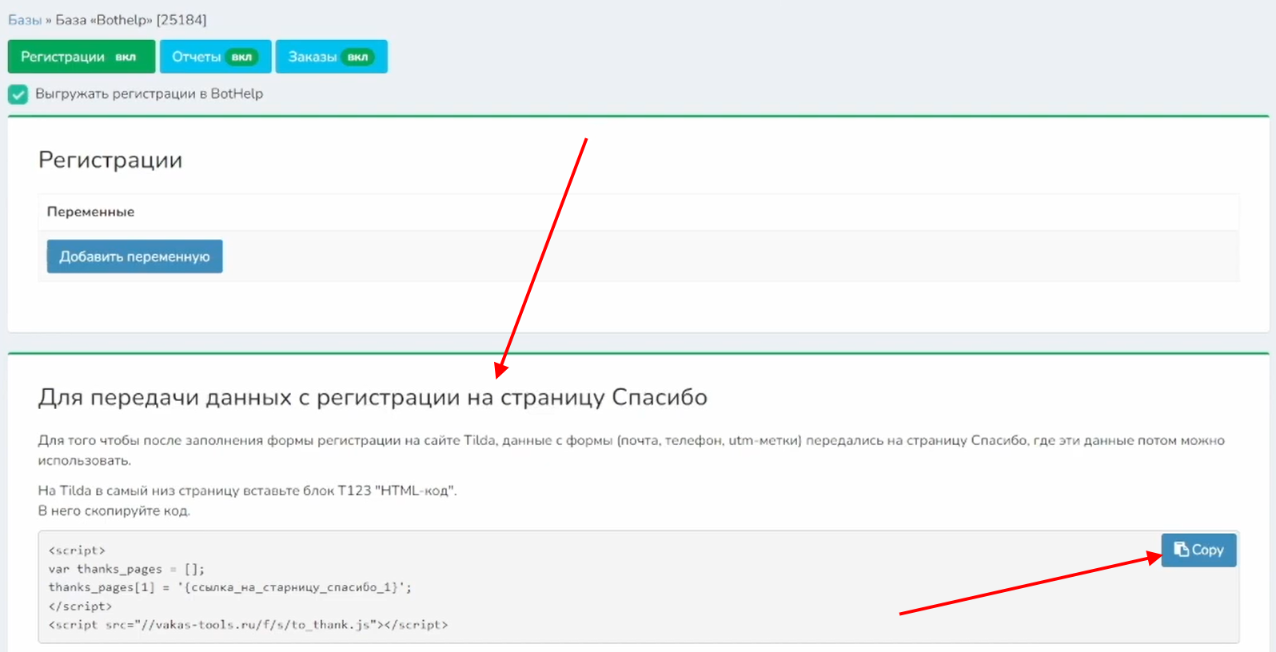Click the База «Bothelp» [25184] breadcrumb text
Screen dimensions: 1276x652
(x=130, y=20)
